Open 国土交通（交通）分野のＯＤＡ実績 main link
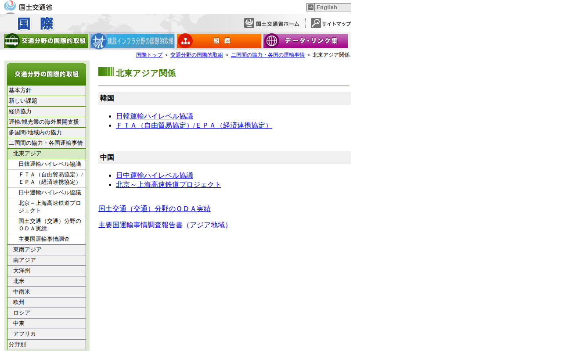 pyautogui.click(x=155, y=209)
